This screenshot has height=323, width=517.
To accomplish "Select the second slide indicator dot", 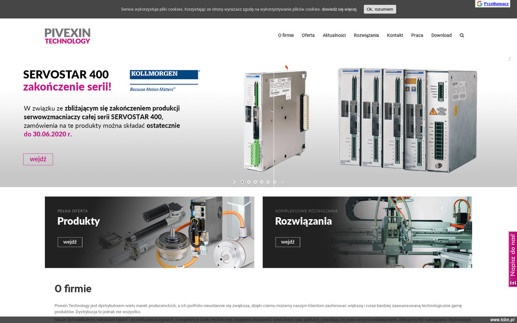I will (249, 182).
